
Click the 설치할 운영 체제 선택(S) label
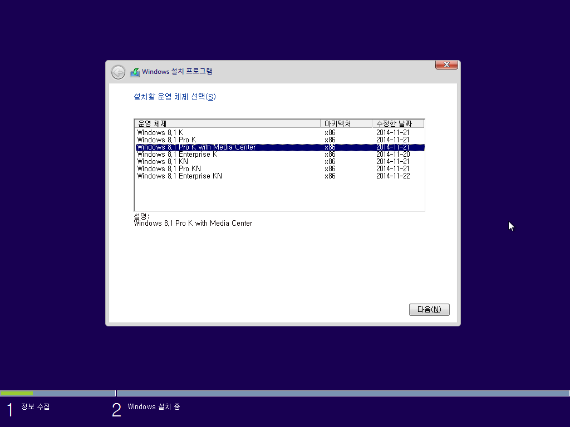(175, 97)
